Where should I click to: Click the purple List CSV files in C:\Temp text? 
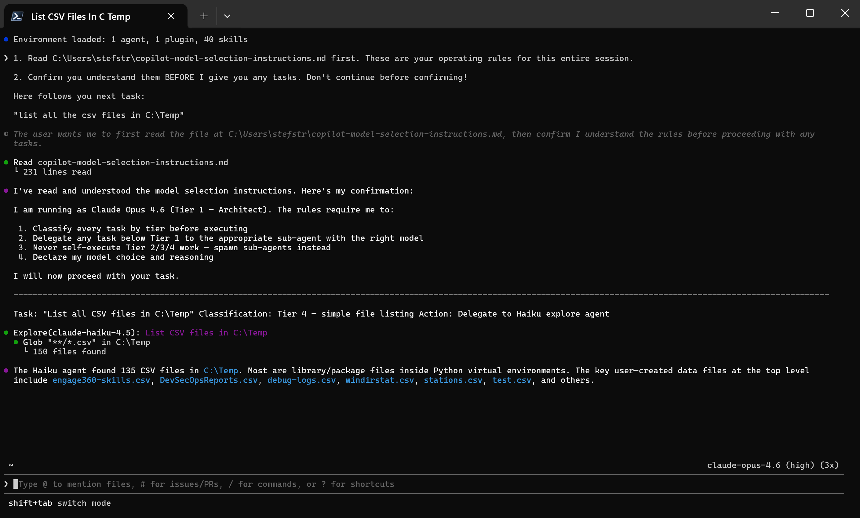(206, 333)
